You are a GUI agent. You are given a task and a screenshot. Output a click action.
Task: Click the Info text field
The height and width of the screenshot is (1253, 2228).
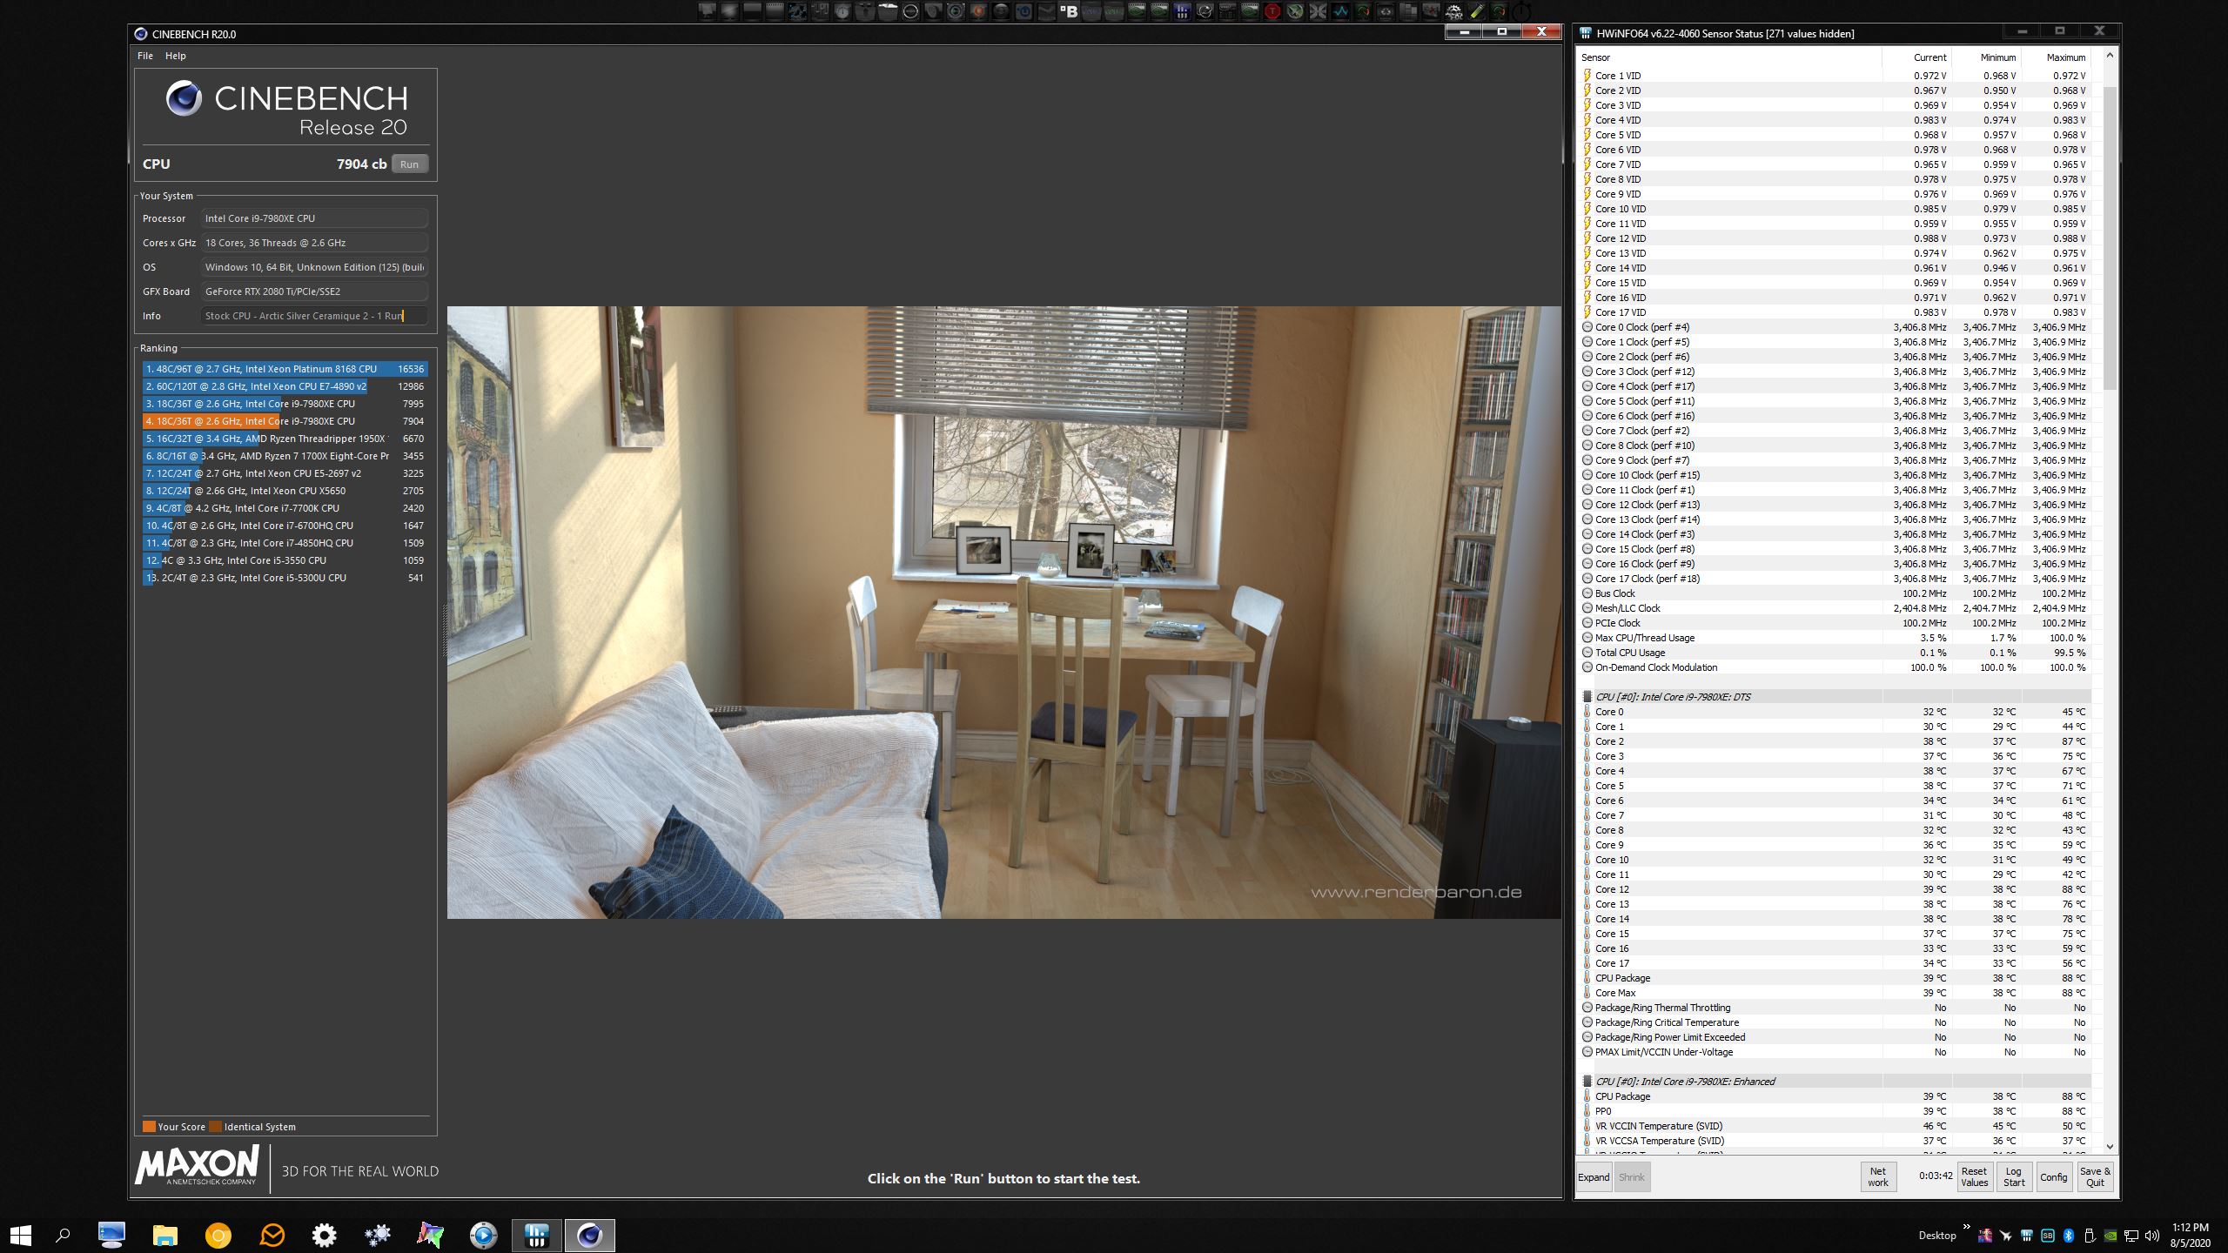coord(313,316)
